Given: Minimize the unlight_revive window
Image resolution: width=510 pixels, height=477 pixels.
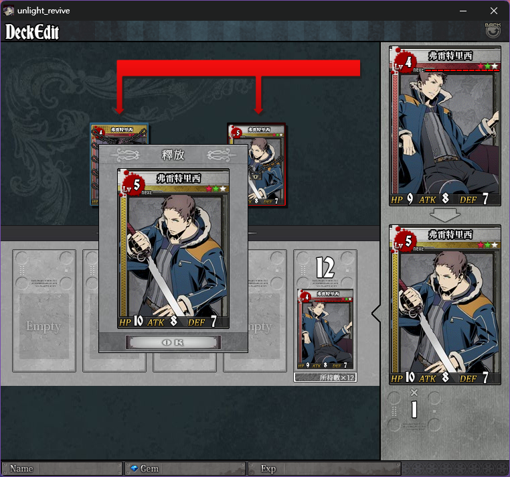Looking at the screenshot, I should coord(463,11).
